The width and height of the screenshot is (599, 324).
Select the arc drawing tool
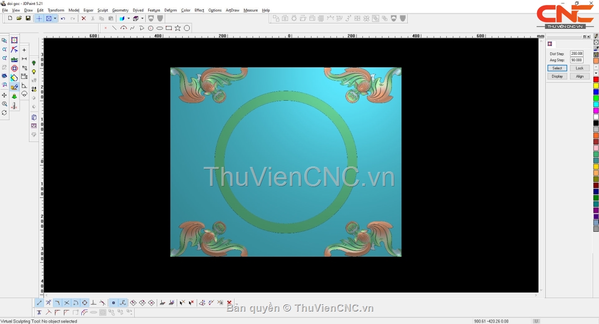click(123, 28)
